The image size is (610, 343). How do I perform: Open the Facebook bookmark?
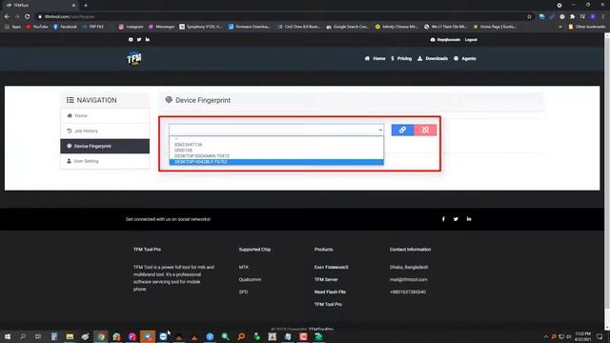(x=65, y=27)
